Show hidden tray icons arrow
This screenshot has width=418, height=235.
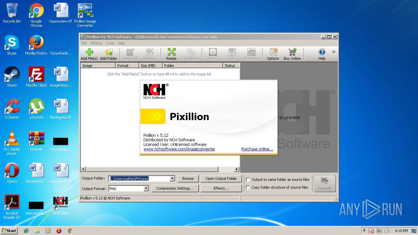pos(364,231)
